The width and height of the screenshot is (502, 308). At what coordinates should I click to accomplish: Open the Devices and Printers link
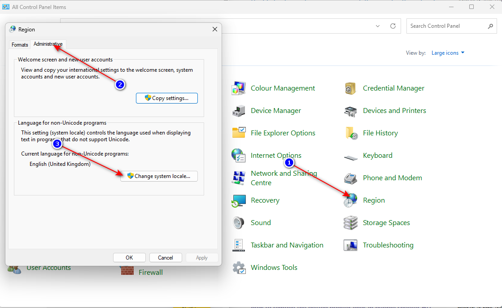click(394, 111)
